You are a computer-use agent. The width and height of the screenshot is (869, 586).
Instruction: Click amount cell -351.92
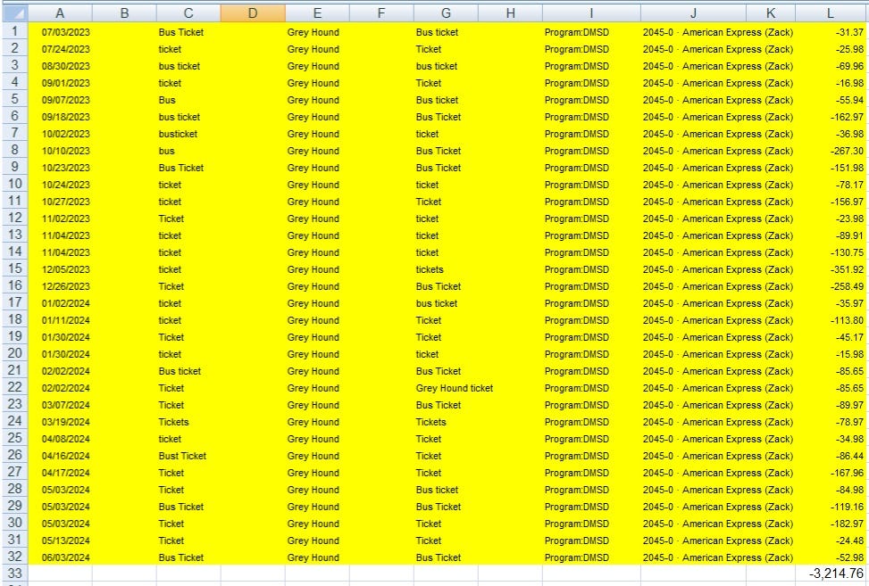coord(831,269)
